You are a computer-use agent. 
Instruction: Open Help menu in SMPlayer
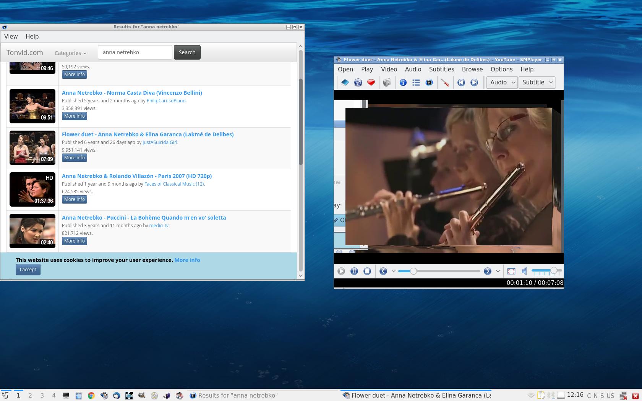click(527, 70)
